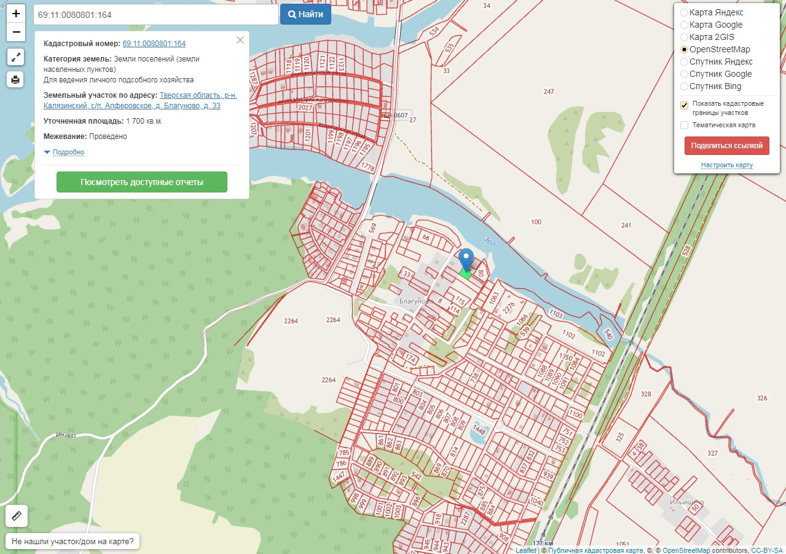
Task: Click parcel number 327 on map
Action: coord(712,453)
